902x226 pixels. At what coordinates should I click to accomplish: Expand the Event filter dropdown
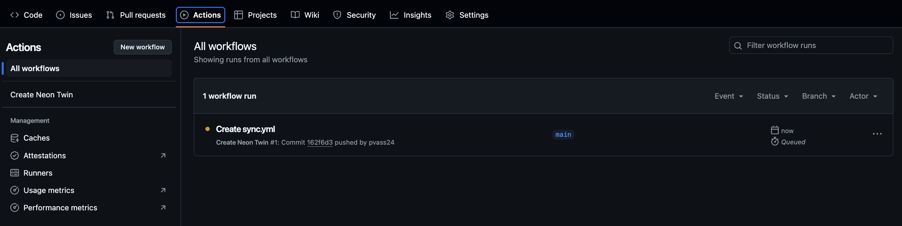pyautogui.click(x=729, y=96)
